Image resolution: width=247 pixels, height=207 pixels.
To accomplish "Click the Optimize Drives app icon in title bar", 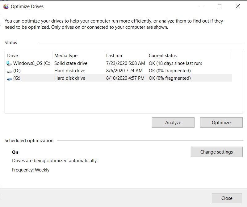I will click(x=6, y=6).
